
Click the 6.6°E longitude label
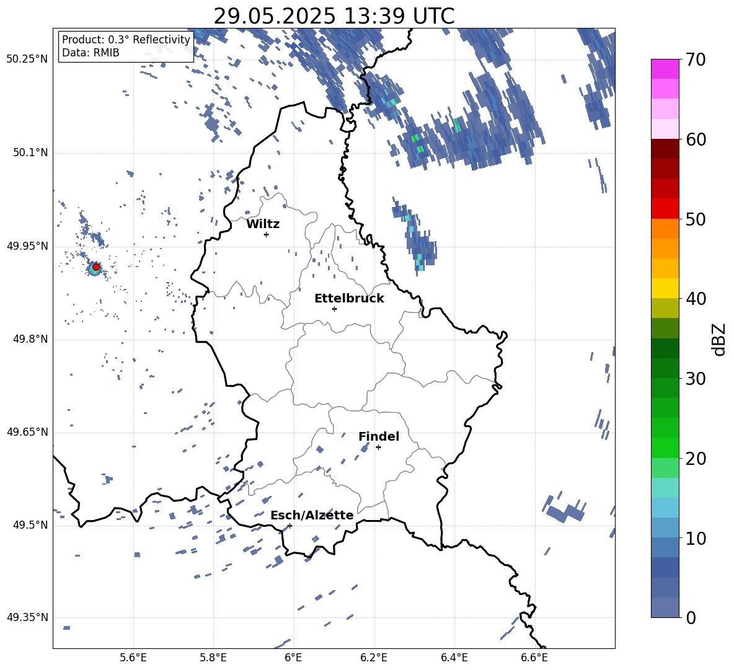[x=534, y=658]
